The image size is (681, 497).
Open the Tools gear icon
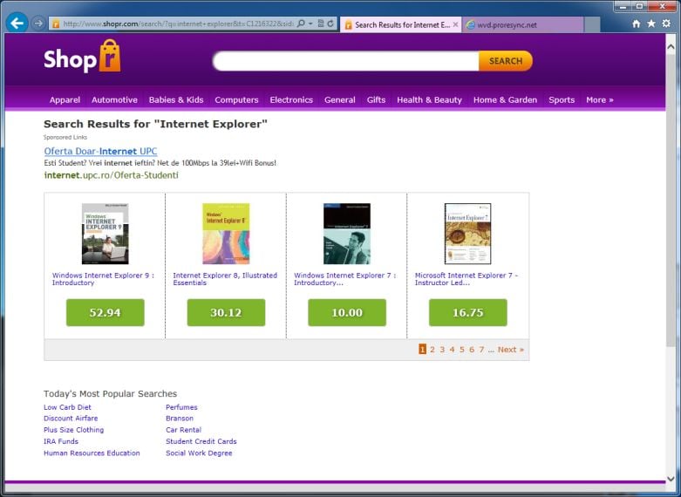[x=666, y=24]
